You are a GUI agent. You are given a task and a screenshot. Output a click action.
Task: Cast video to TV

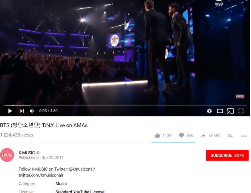pyautogui.click(x=231, y=111)
